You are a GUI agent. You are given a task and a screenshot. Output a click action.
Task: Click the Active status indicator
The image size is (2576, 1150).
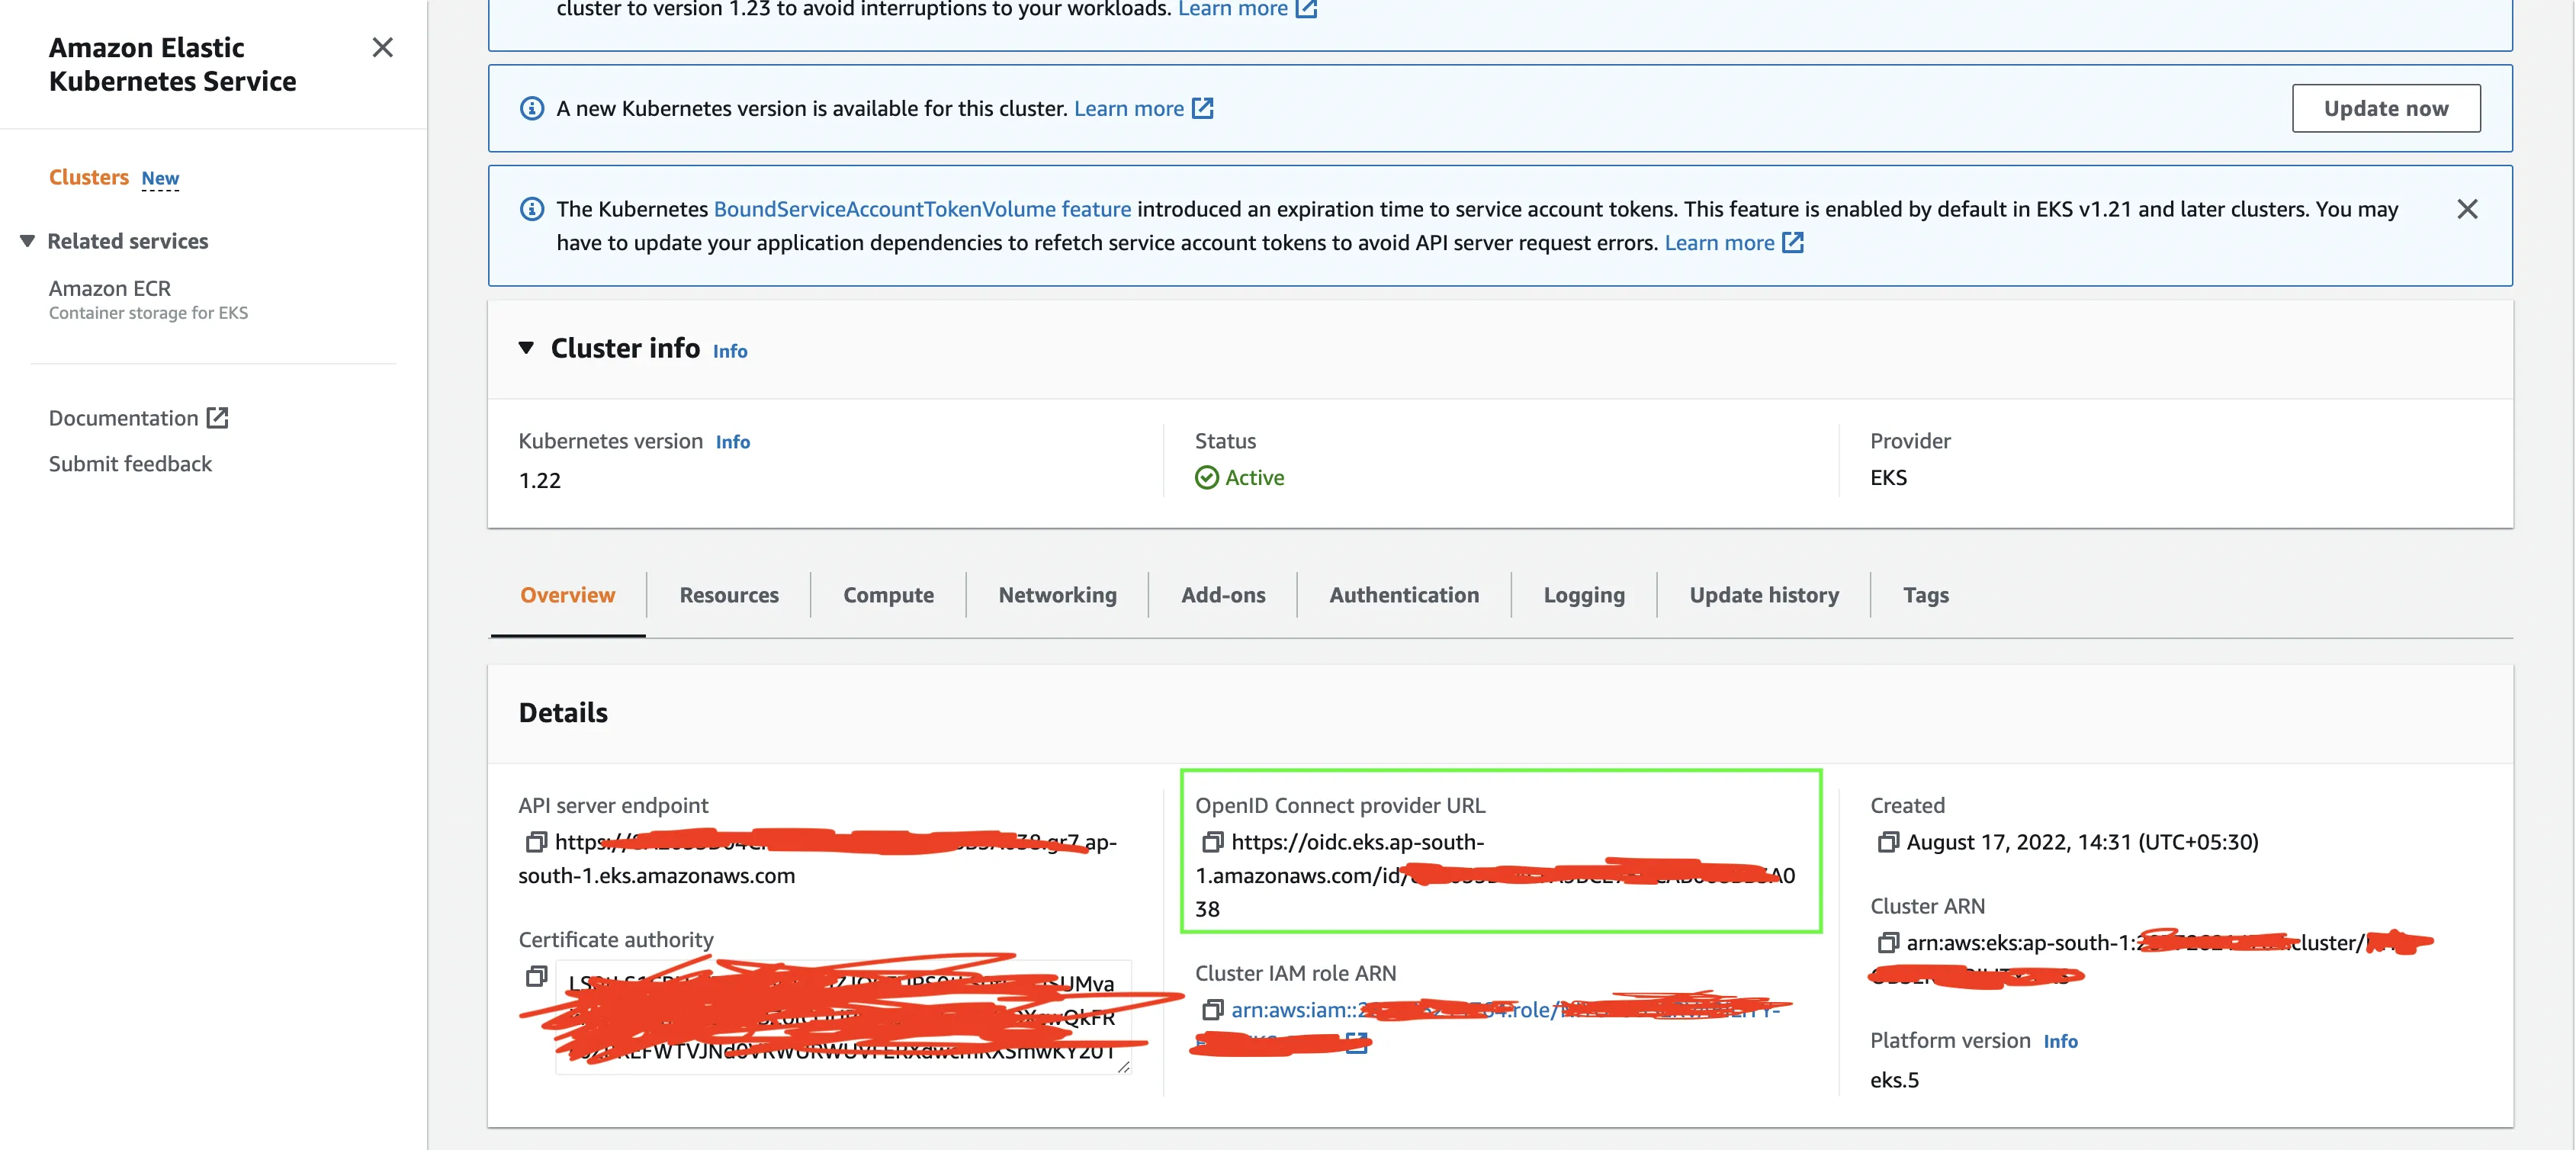[x=1239, y=478]
